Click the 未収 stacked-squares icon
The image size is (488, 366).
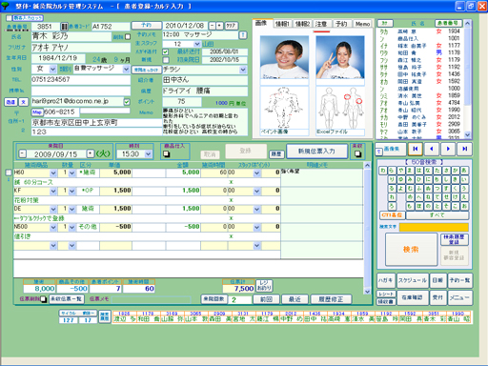pos(357,153)
